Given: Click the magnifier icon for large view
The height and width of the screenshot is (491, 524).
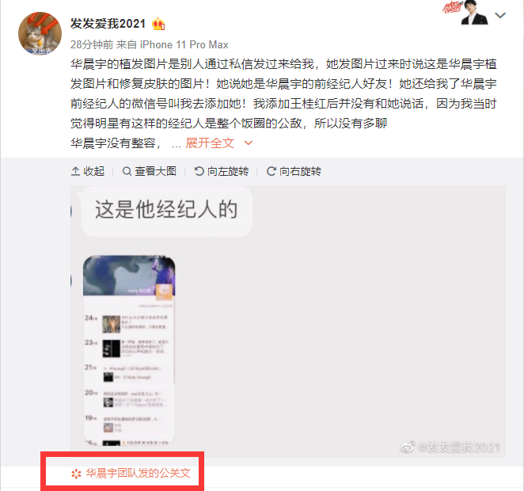Looking at the screenshot, I should [x=127, y=172].
